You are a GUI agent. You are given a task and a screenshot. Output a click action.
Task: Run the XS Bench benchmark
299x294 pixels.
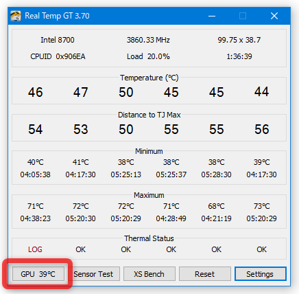[x=149, y=273]
